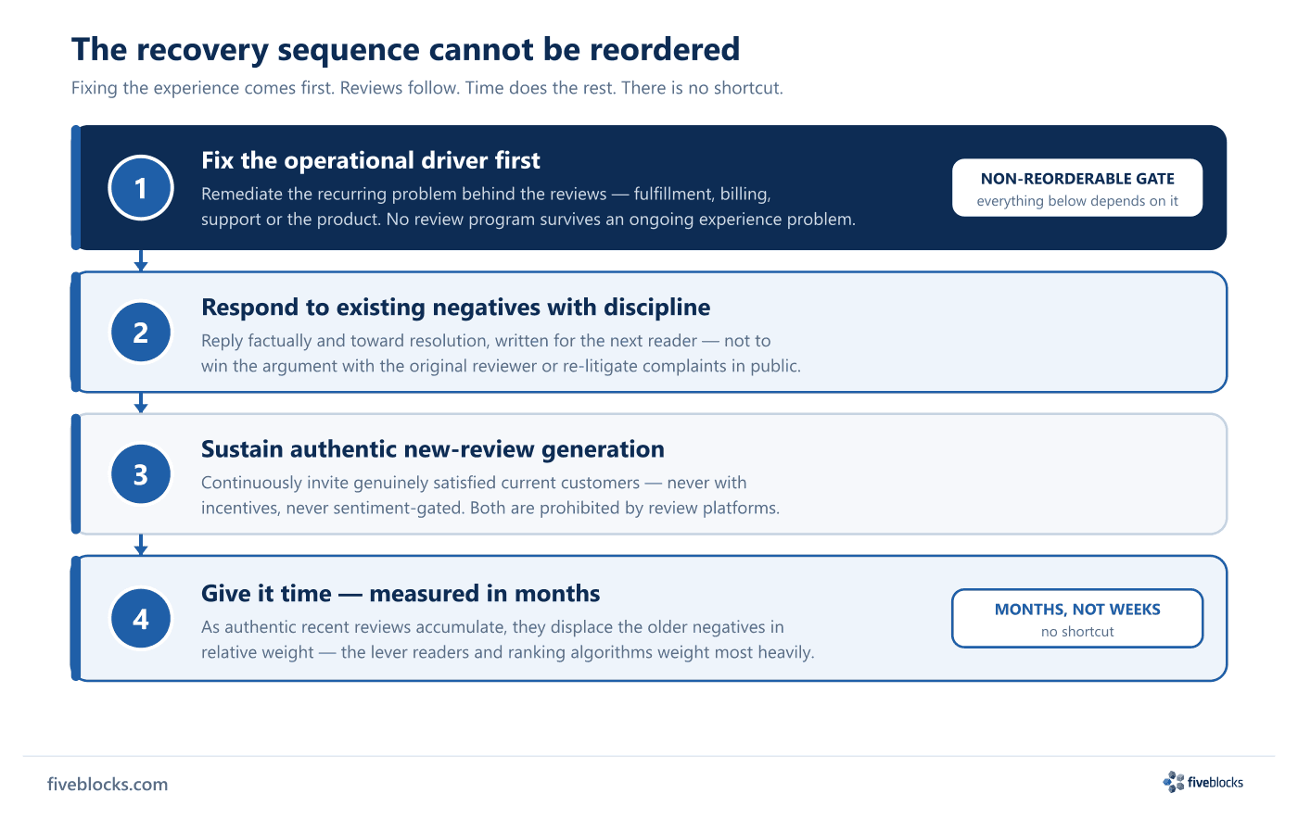Click the 'no shortcut' caption
Image resolution: width=1298 pixels, height=818 pixels.
point(1077,632)
